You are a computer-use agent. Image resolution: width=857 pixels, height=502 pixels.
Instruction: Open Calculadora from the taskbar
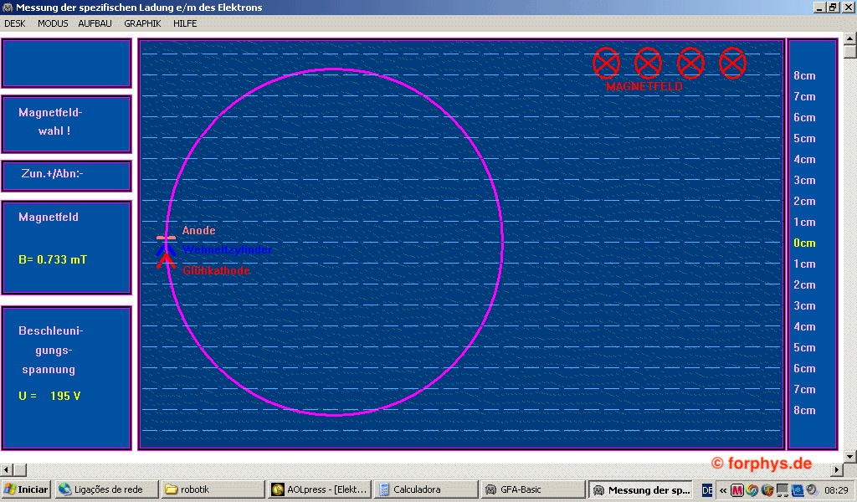424,489
